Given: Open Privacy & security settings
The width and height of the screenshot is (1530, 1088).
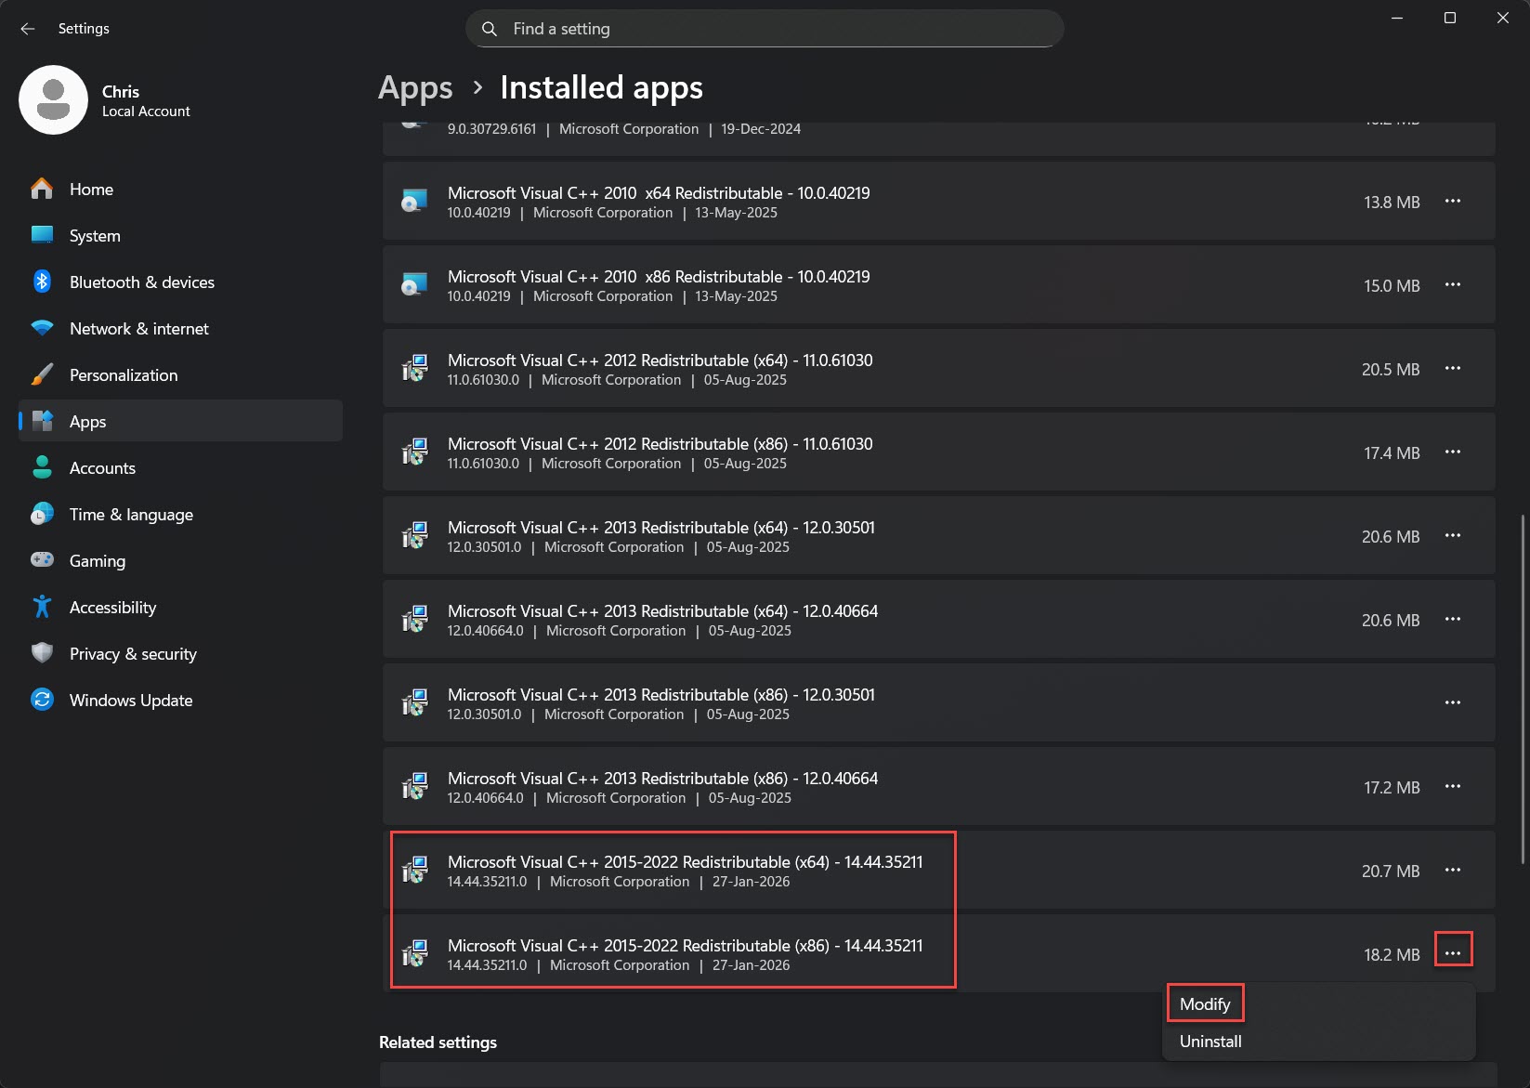Looking at the screenshot, I should click(133, 654).
